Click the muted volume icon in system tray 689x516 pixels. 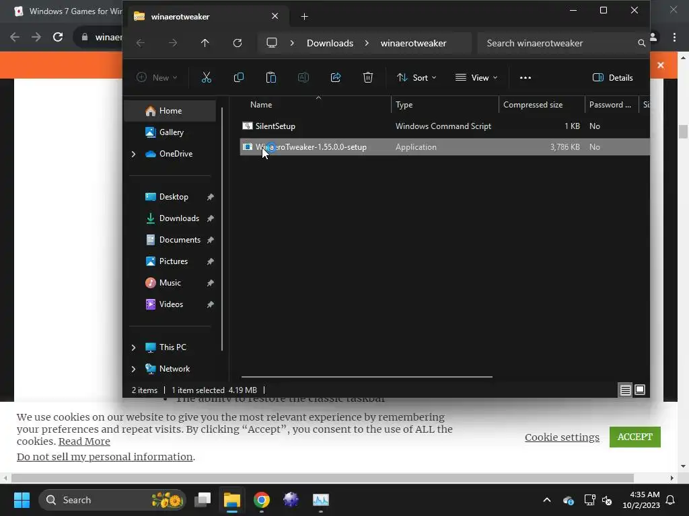click(x=607, y=500)
